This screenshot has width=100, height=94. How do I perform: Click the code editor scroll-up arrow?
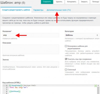98,85
